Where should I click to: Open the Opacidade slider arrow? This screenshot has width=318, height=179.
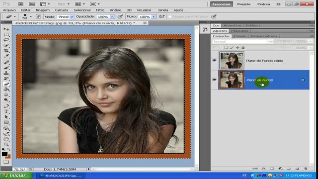coord(112,17)
